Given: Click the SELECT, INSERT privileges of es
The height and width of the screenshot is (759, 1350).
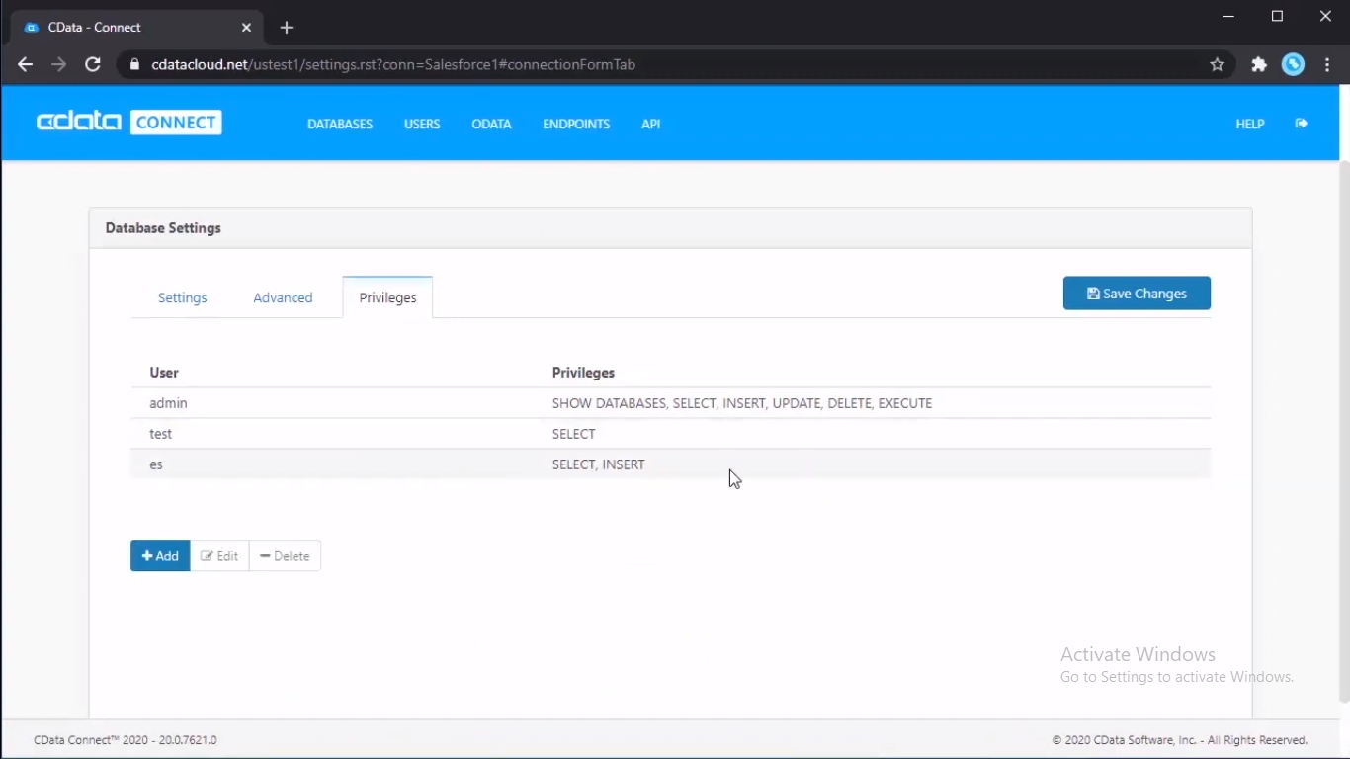Looking at the screenshot, I should (x=599, y=464).
